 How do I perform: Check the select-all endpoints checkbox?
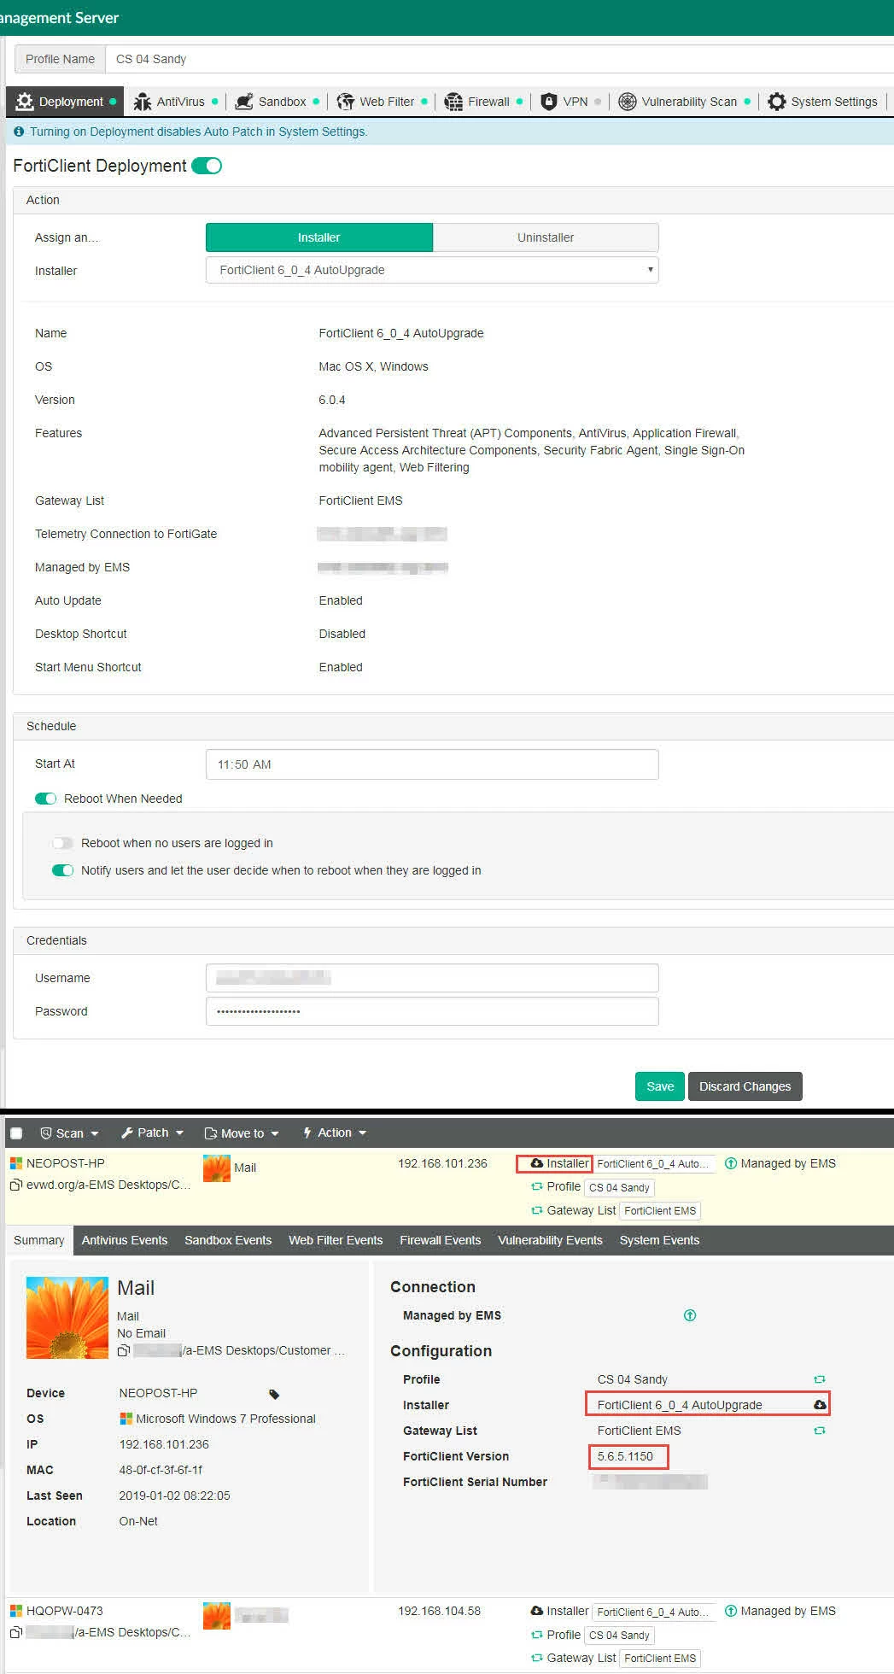pyautogui.click(x=15, y=1133)
